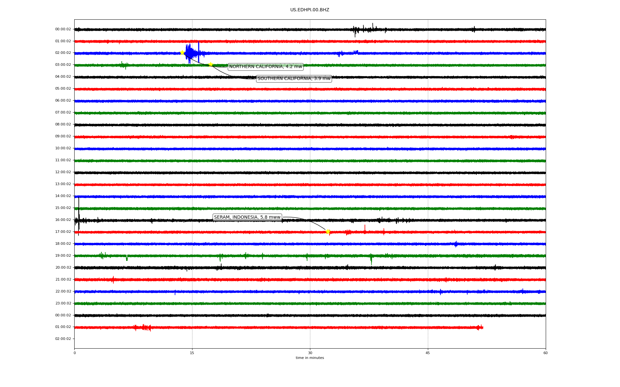Viewport: 620px width, 387px height.
Task: Click the 19:00:02 green trace label
Action: click(63, 256)
